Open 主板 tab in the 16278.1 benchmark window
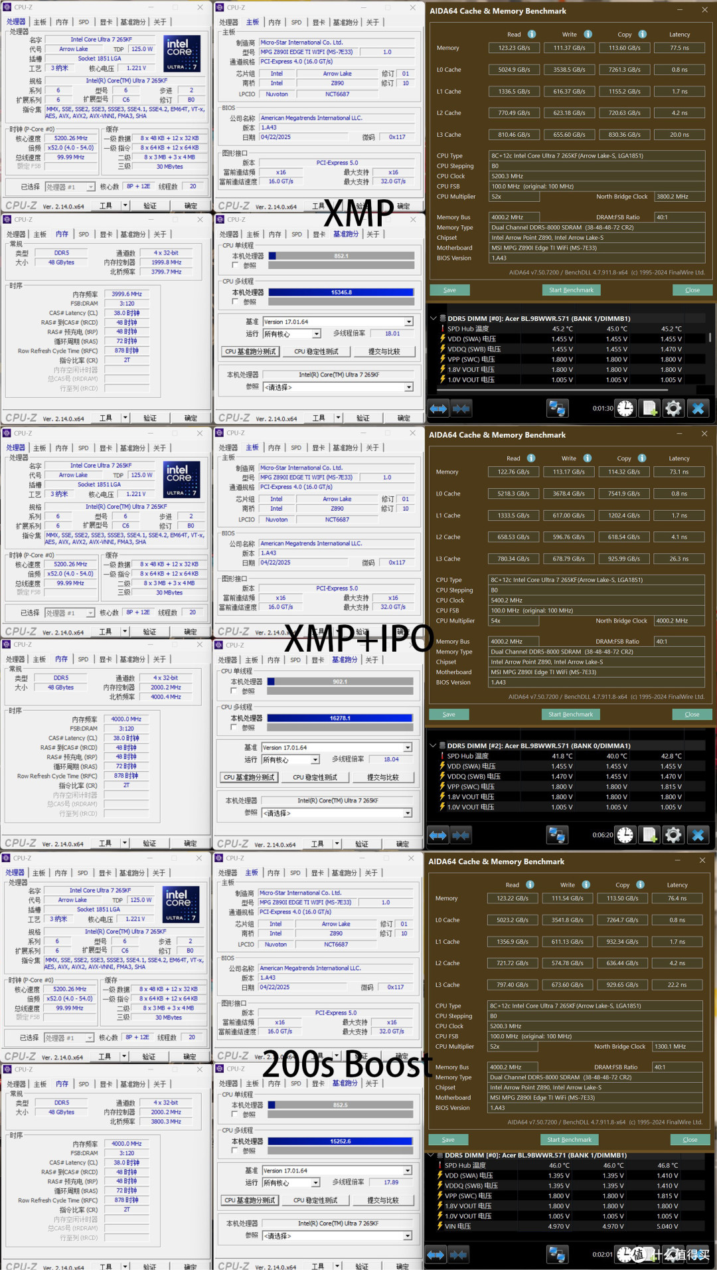This screenshot has width=717, height=1270. tap(252, 660)
